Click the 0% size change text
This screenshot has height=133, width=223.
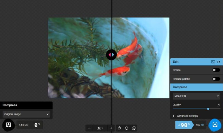point(37,125)
